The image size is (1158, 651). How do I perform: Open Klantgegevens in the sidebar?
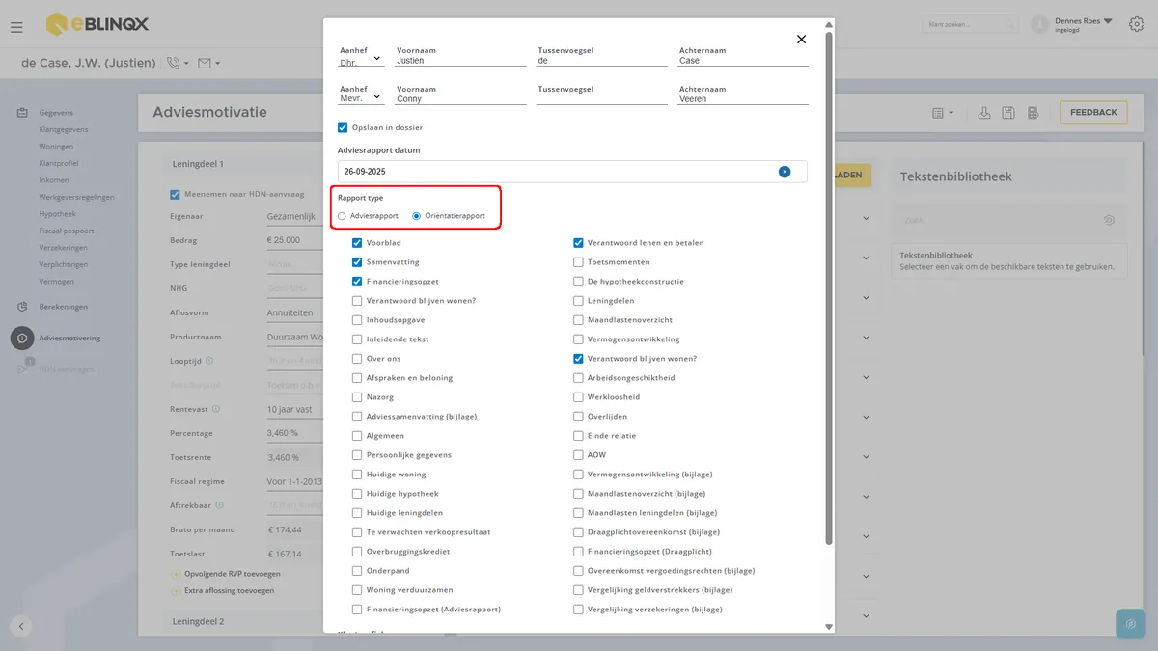coord(64,129)
